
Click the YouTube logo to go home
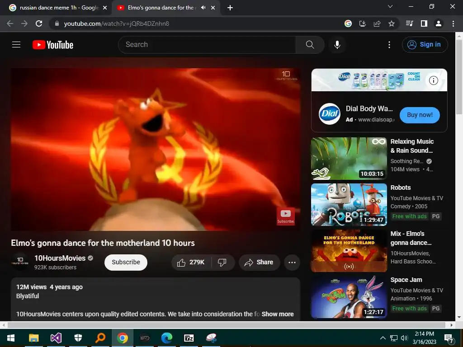(x=53, y=45)
